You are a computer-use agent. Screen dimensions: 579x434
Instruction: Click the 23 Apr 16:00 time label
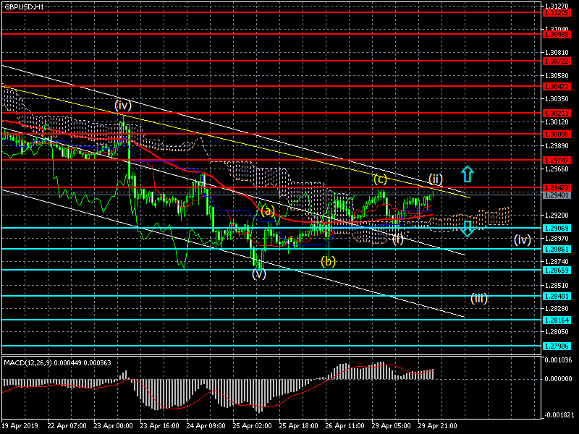pyautogui.click(x=159, y=426)
